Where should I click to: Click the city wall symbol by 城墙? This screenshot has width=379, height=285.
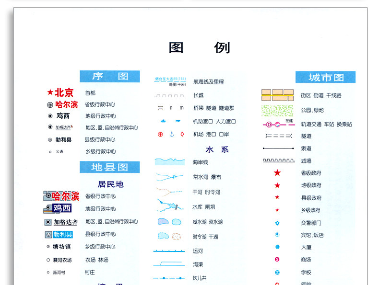pyautogui.click(x=279, y=160)
